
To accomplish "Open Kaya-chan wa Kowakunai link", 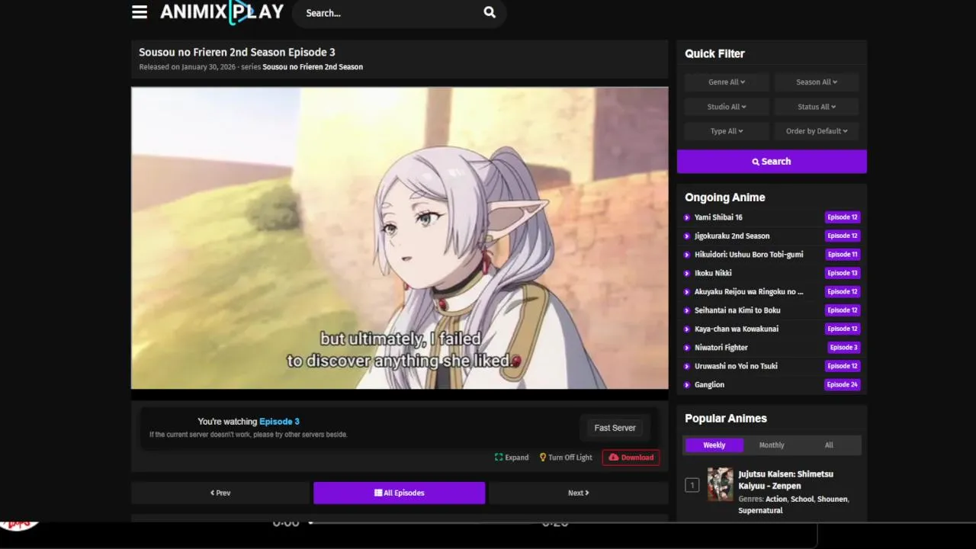I will (x=737, y=329).
